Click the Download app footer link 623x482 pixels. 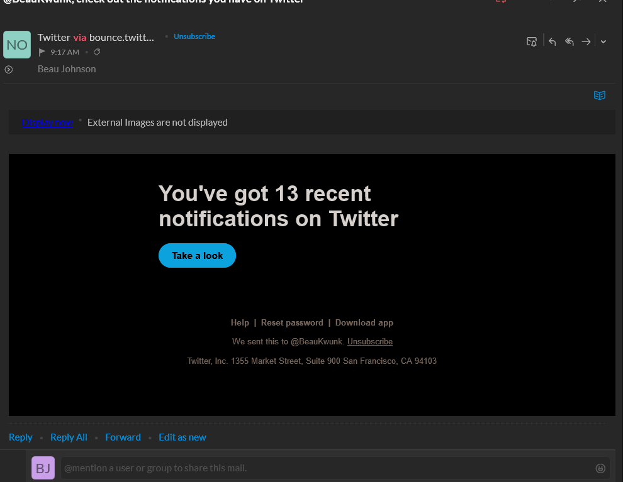[x=364, y=322]
